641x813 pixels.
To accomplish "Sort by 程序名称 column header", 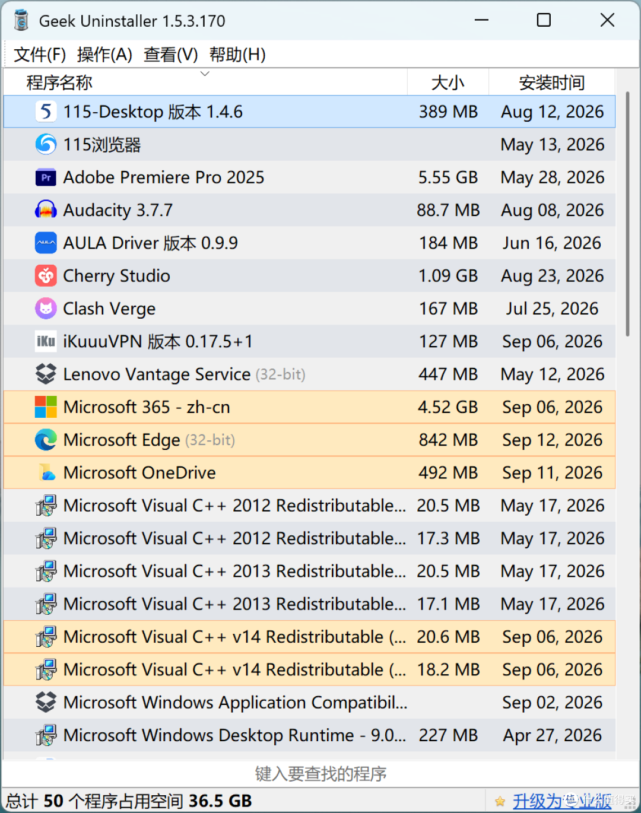I will 205,82.
